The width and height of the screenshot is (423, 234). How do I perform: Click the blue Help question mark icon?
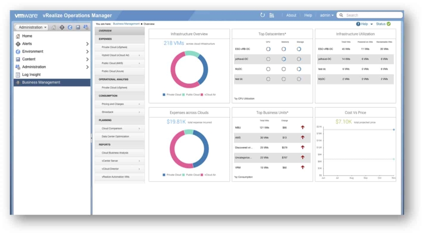click(358, 24)
